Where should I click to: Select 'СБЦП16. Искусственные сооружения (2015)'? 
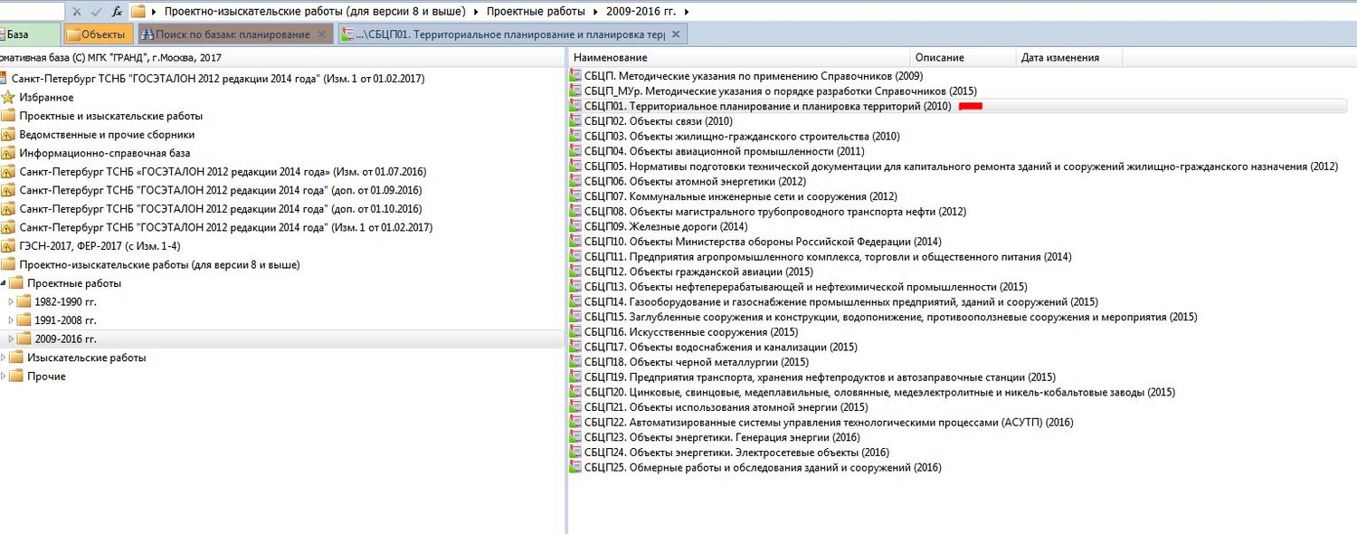691,332
